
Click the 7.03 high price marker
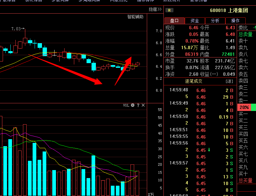pyautogui.click(x=16, y=29)
